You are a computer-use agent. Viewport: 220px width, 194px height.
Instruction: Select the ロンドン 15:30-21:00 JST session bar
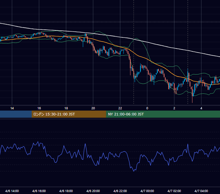[x=69, y=114]
